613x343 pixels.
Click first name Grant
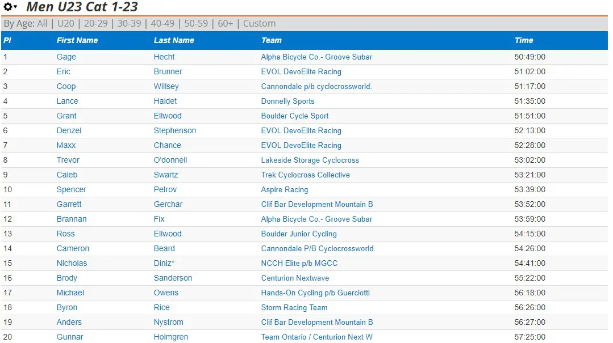pyautogui.click(x=66, y=116)
